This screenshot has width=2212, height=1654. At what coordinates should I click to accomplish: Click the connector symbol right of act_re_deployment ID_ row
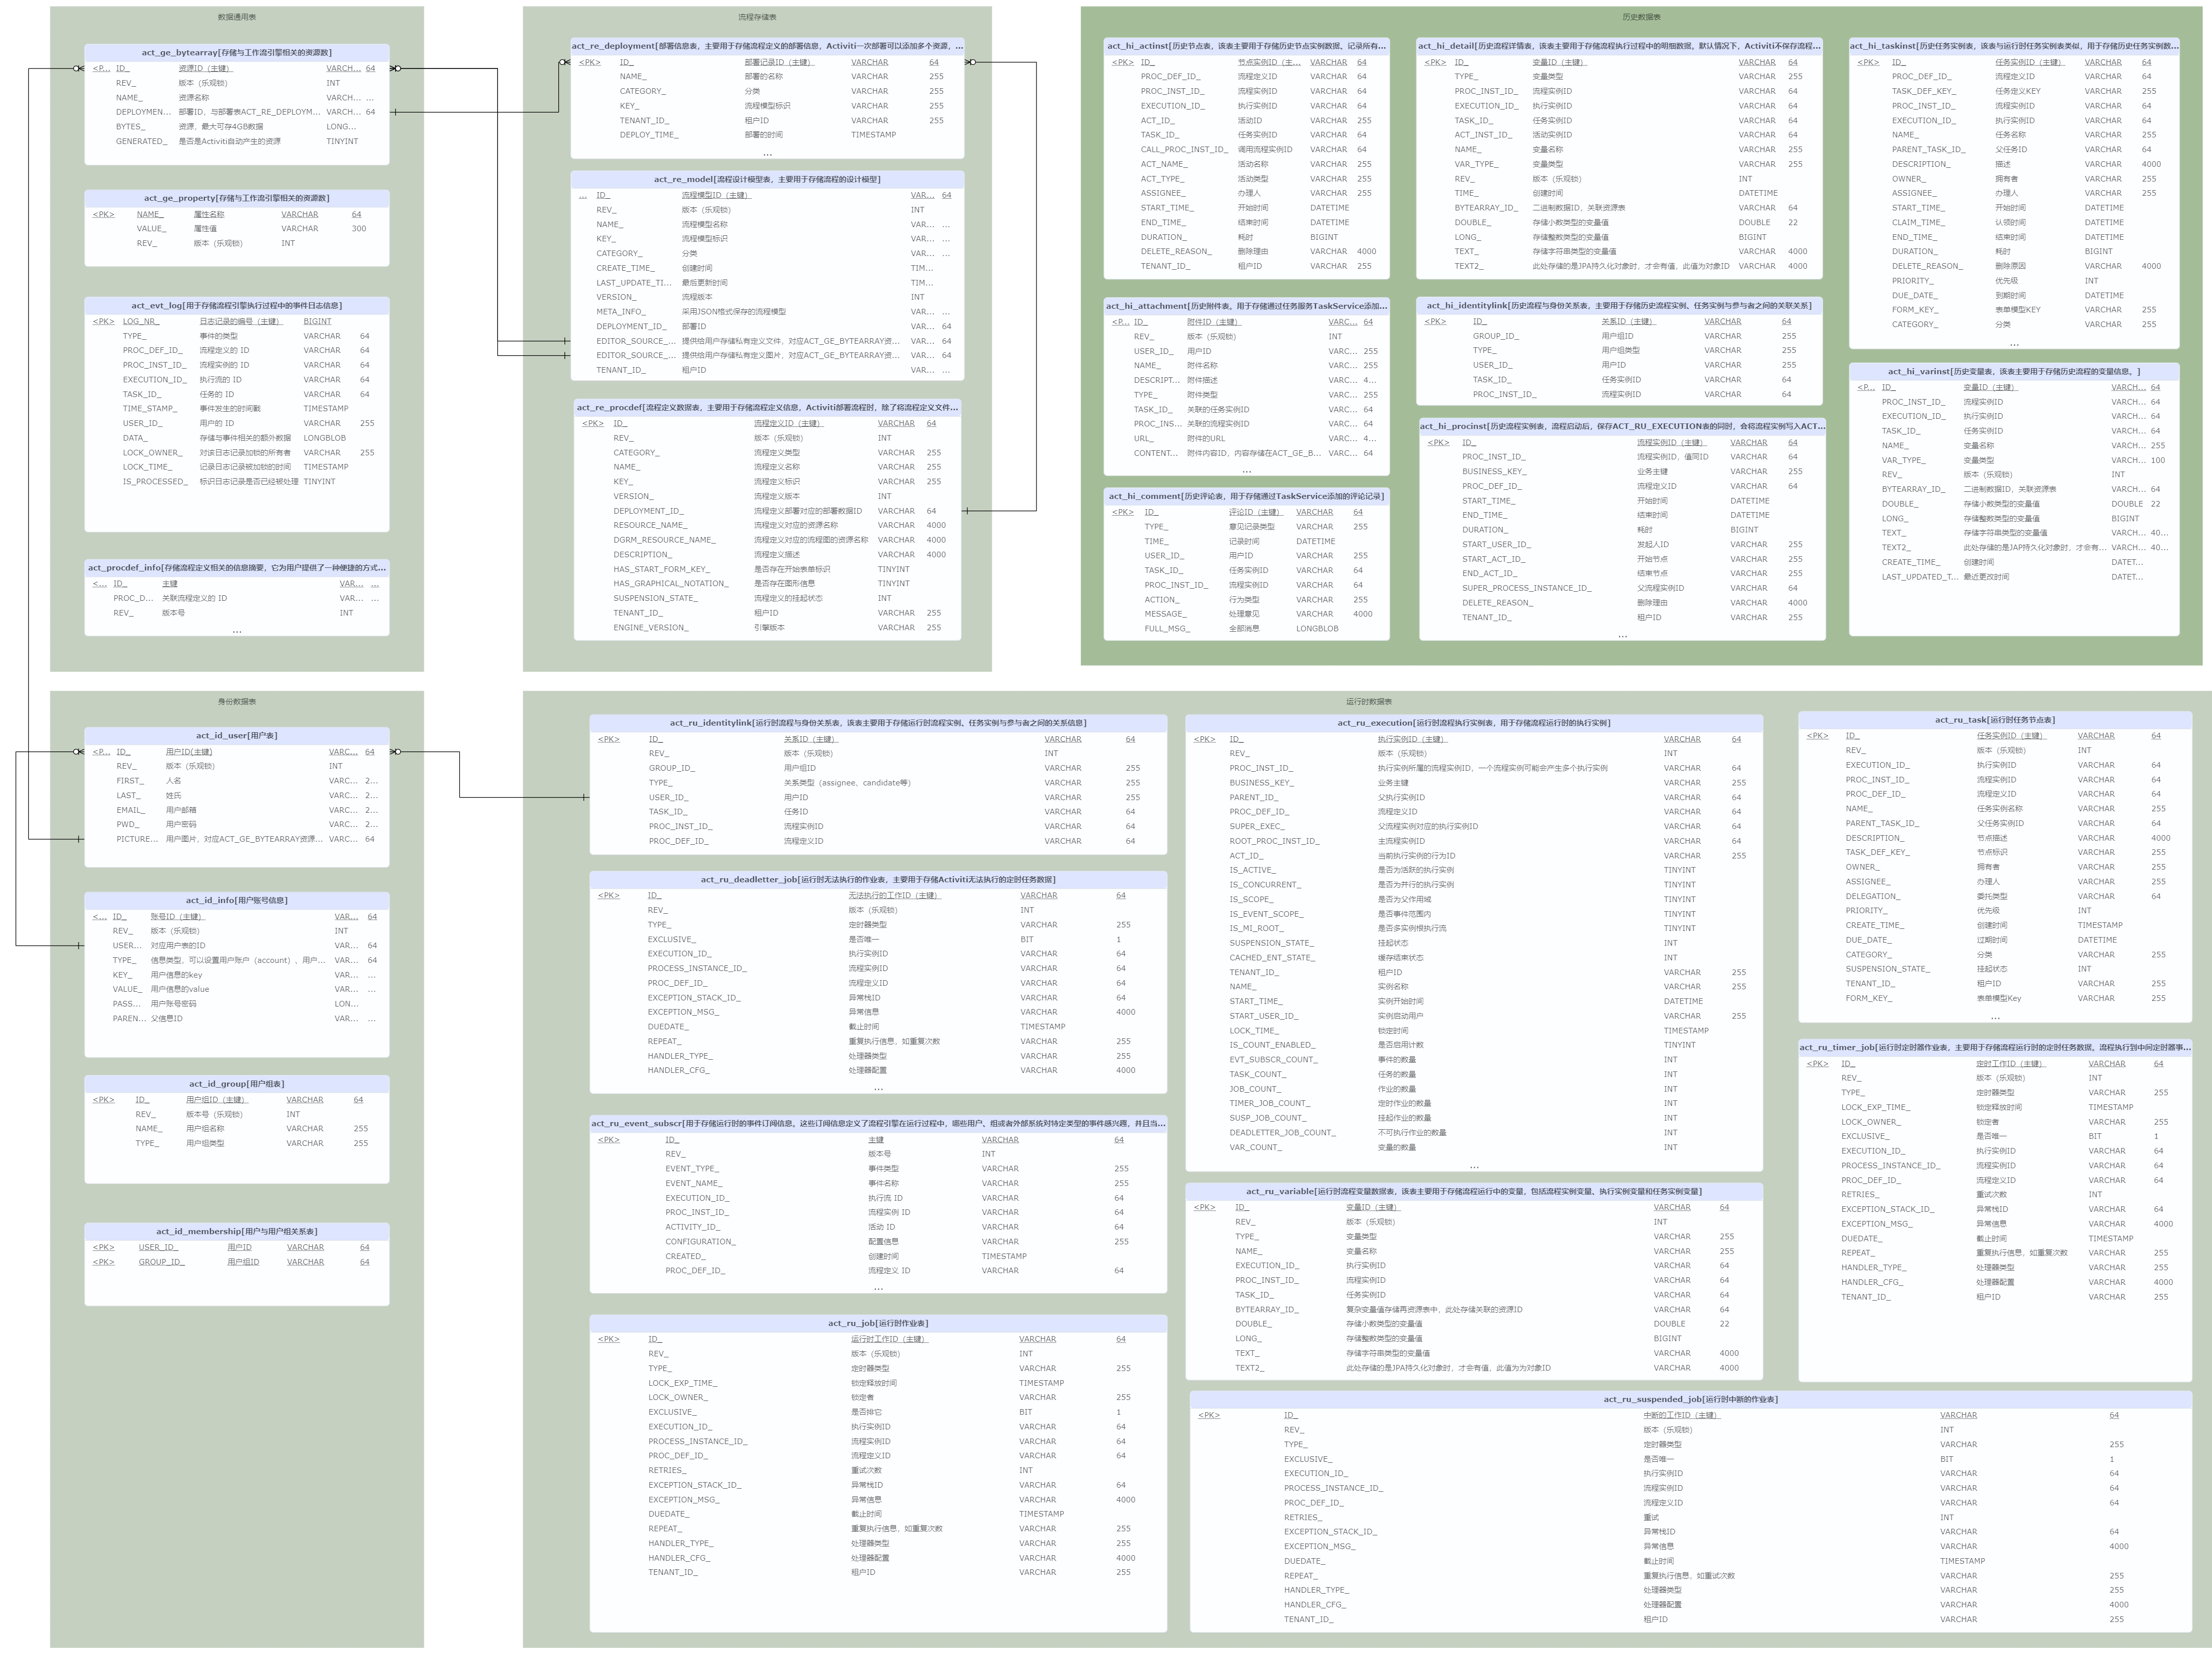(x=970, y=62)
